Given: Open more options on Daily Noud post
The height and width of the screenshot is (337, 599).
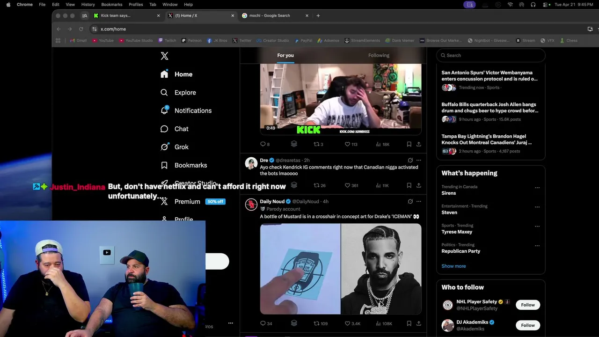Looking at the screenshot, I should click(419, 201).
